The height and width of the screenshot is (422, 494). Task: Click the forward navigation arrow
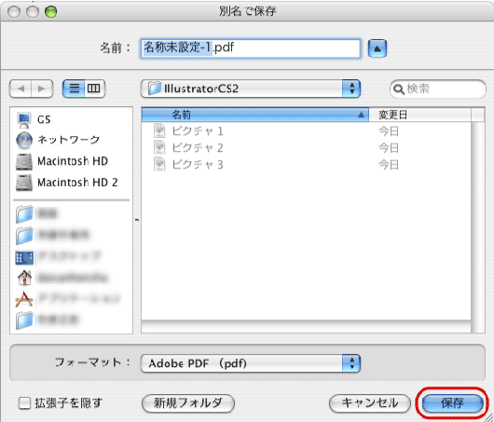(x=42, y=88)
